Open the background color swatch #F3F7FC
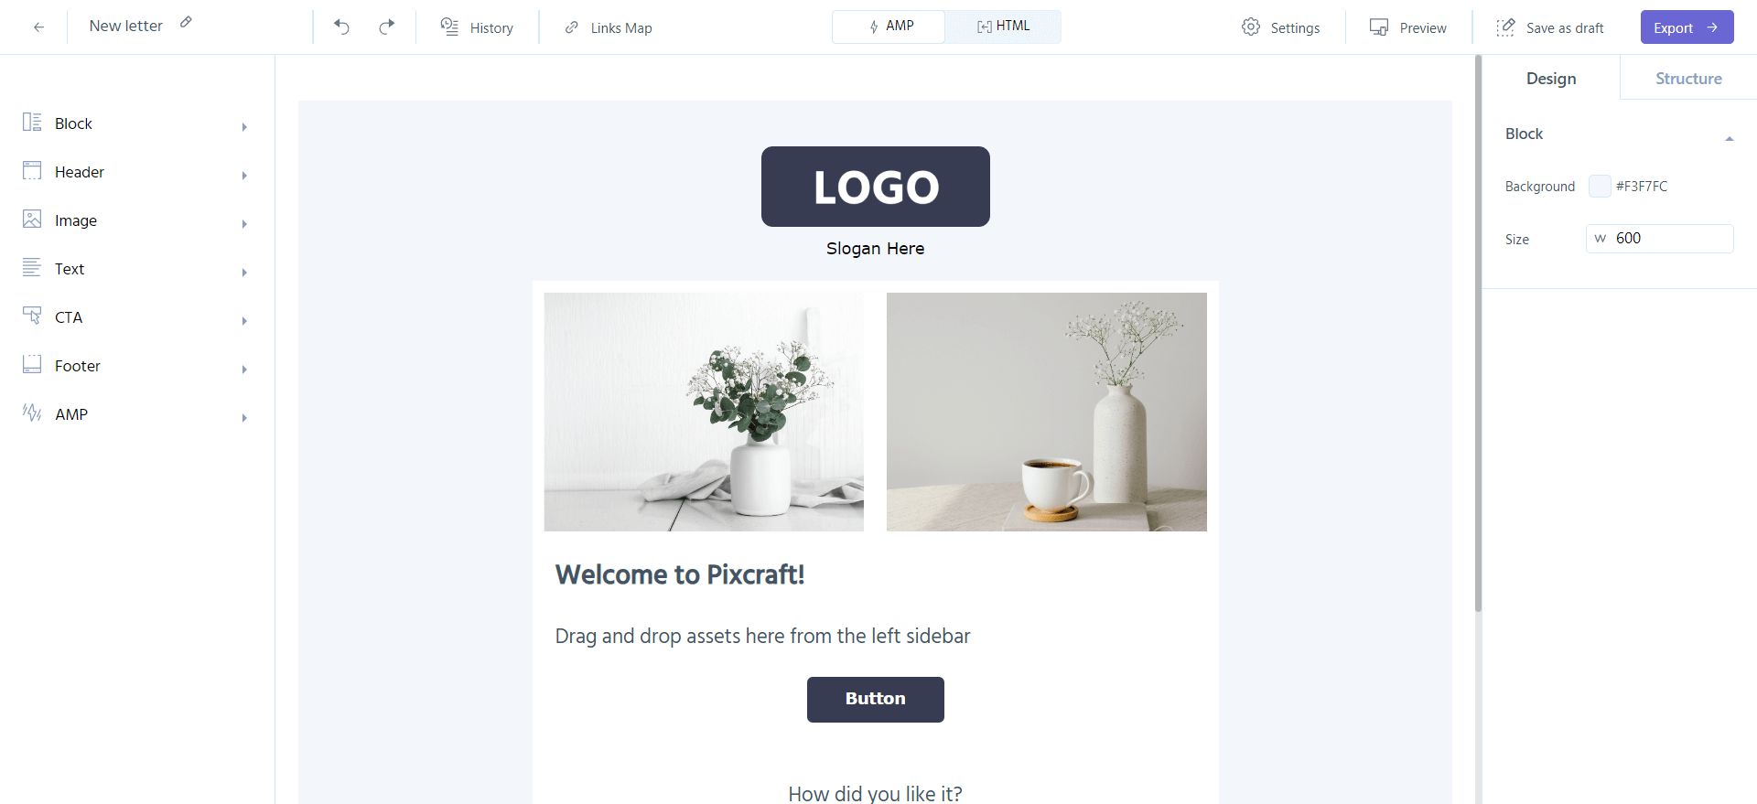1757x804 pixels. click(1600, 186)
